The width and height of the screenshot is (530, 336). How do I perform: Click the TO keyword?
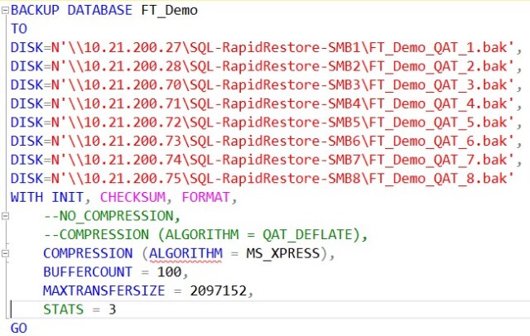[19, 29]
